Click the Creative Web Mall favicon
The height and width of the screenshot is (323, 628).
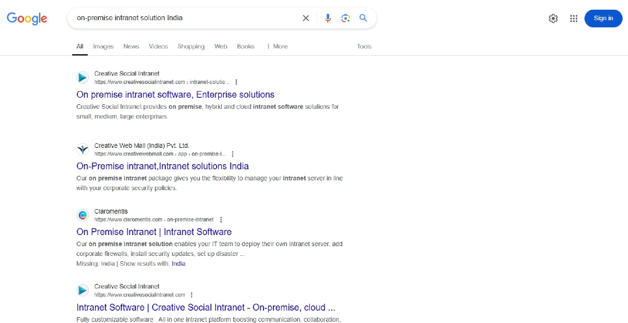(x=83, y=150)
